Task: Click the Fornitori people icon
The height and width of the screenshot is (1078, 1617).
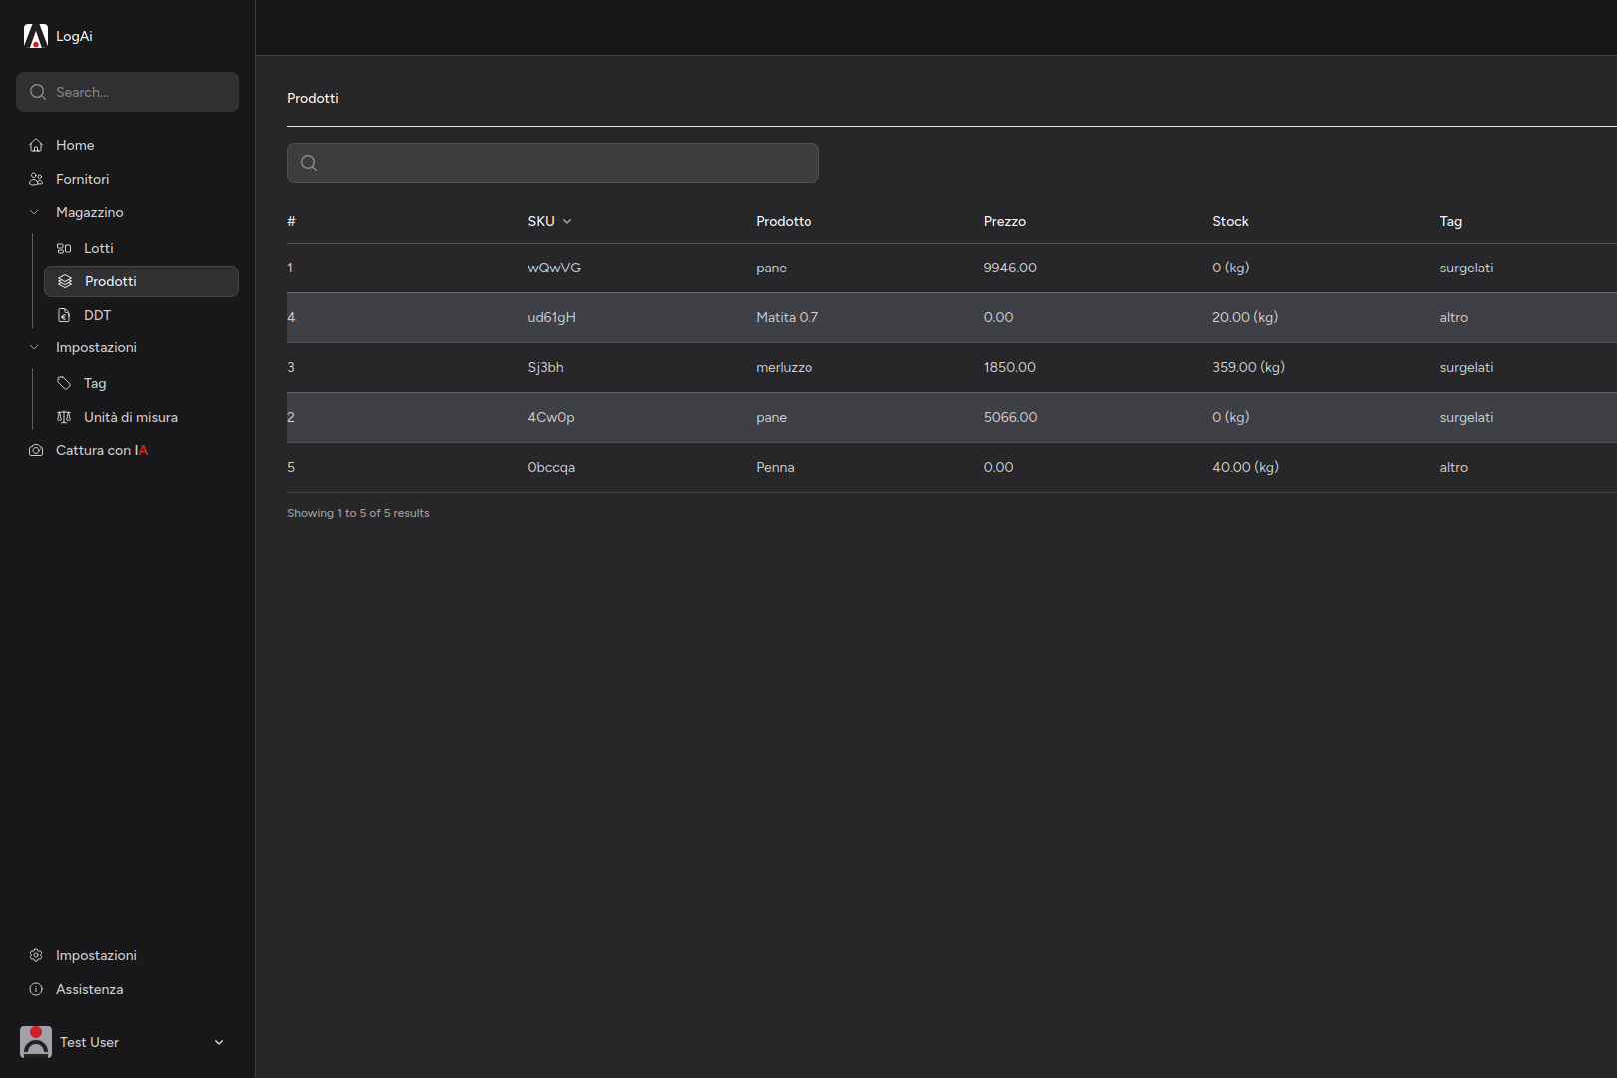Action: pyautogui.click(x=36, y=179)
